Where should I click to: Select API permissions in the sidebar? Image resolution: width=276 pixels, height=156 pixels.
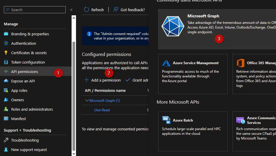[36, 72]
